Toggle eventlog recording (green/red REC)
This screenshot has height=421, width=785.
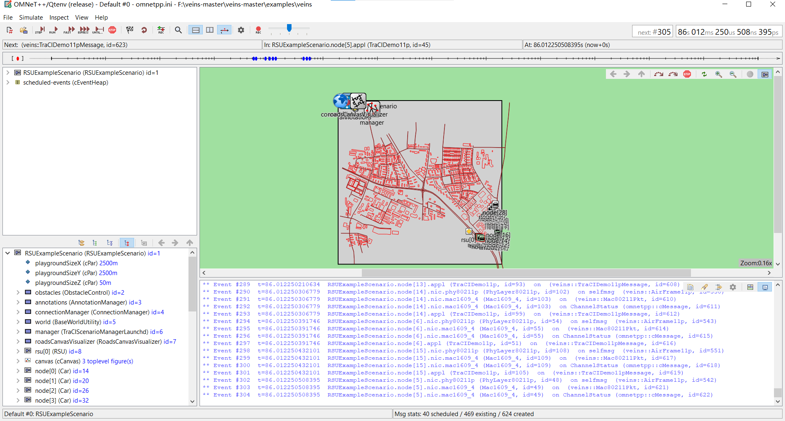(x=161, y=30)
